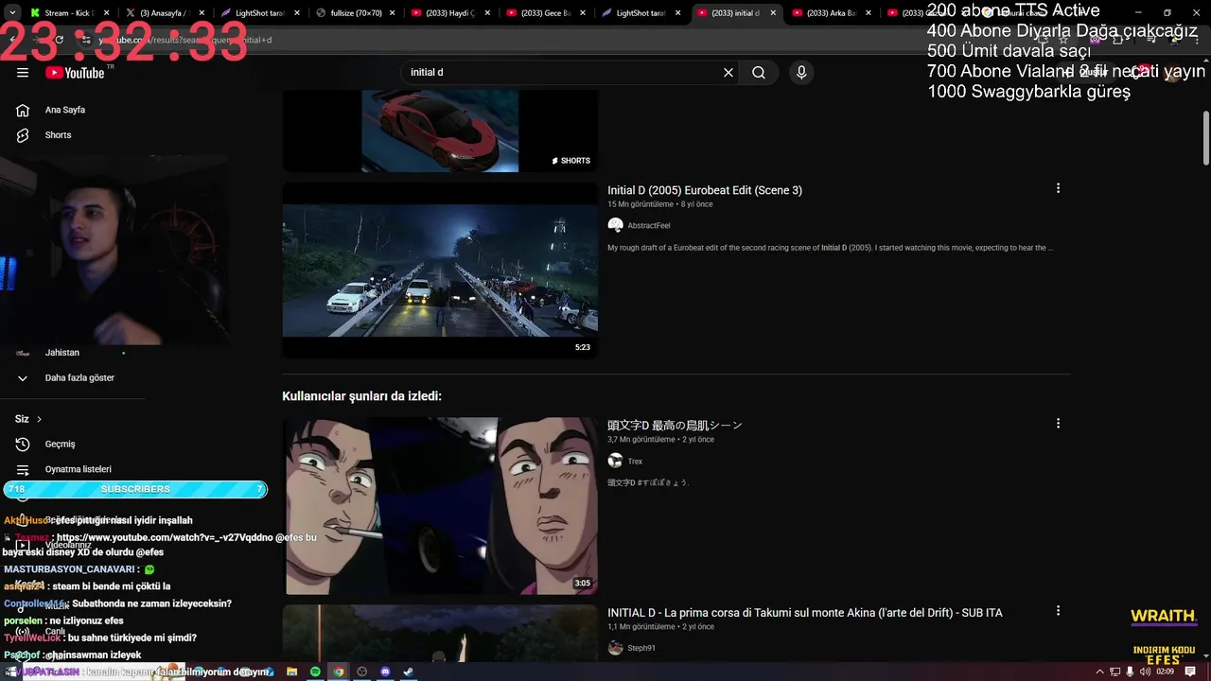Click the taskbar clock showing 02:09

[x=1166, y=672]
